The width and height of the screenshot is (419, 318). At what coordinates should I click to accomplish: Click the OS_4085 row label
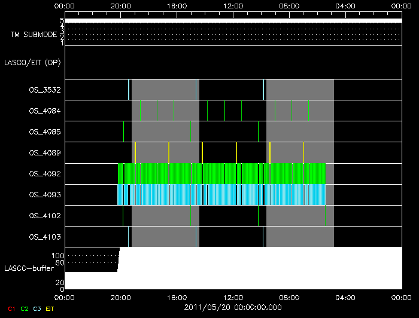pyautogui.click(x=45, y=132)
